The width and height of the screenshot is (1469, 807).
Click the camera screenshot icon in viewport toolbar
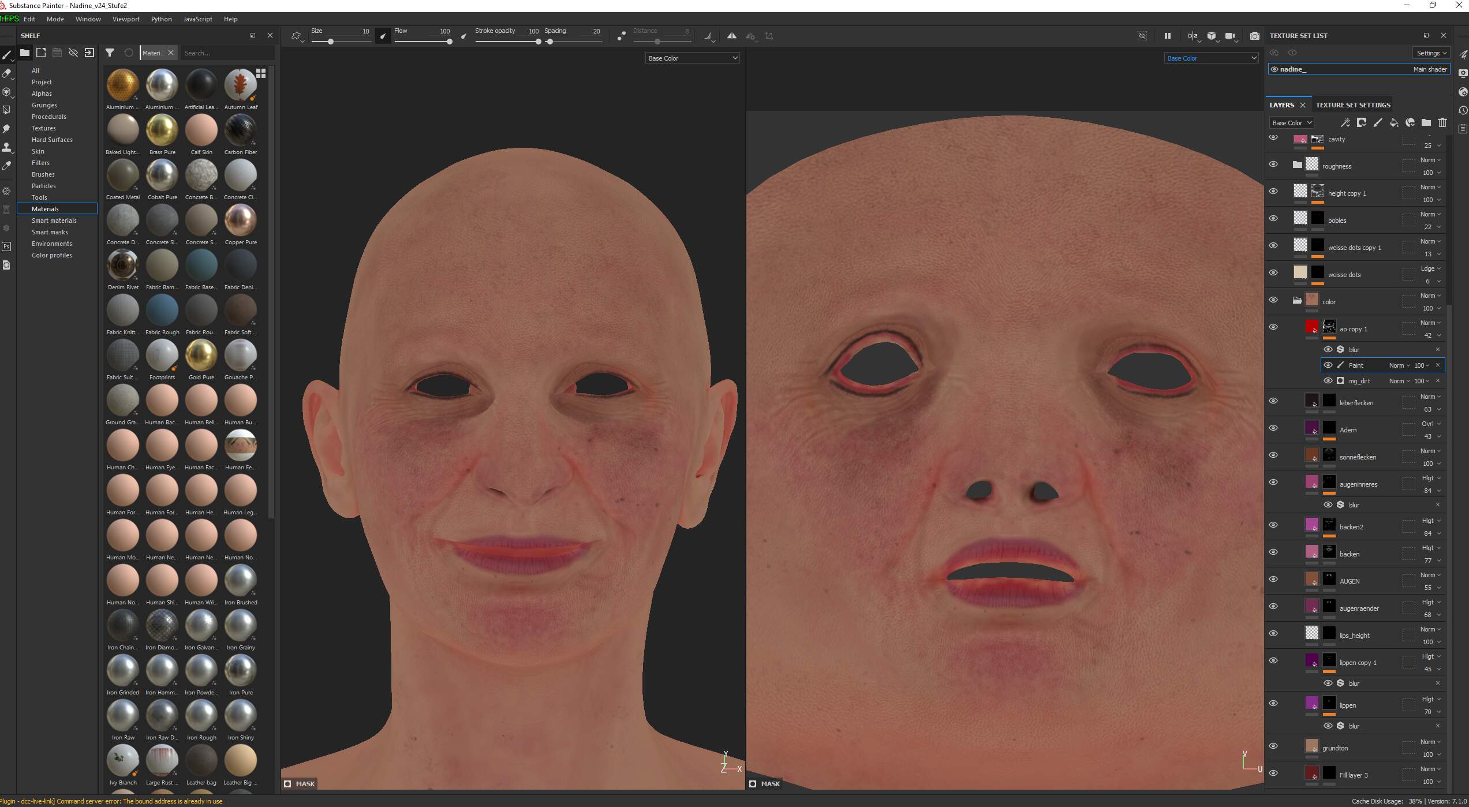tap(1254, 36)
